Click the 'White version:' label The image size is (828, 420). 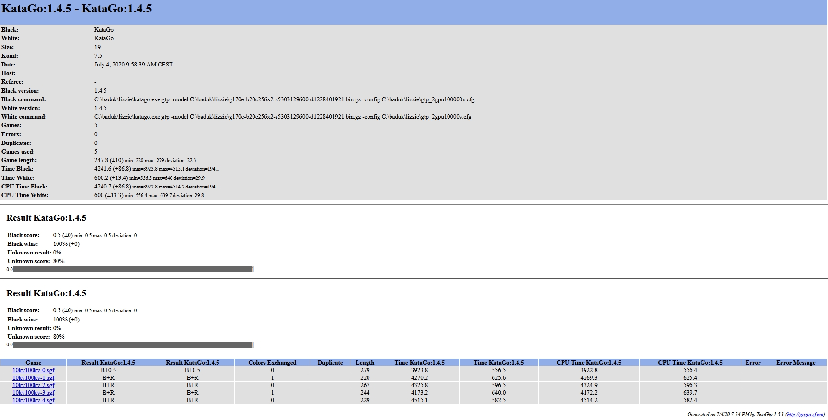click(21, 108)
